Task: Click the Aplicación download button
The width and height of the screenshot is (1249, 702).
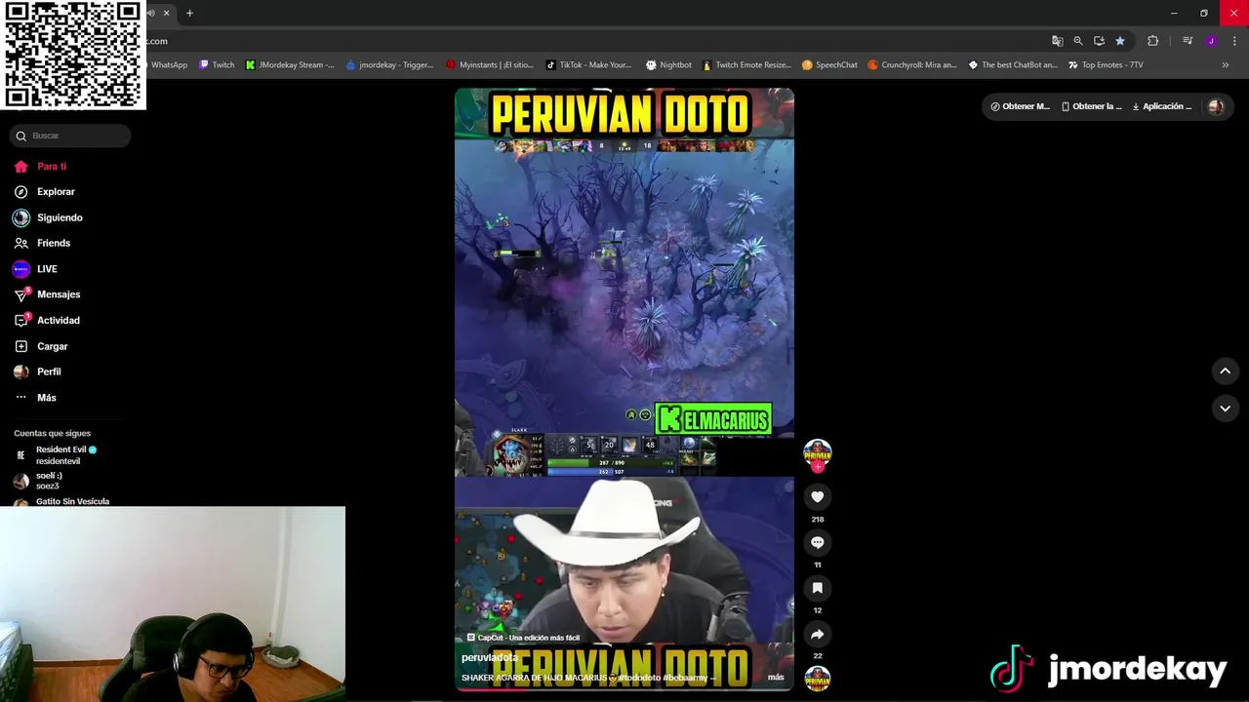Action: tap(1161, 106)
